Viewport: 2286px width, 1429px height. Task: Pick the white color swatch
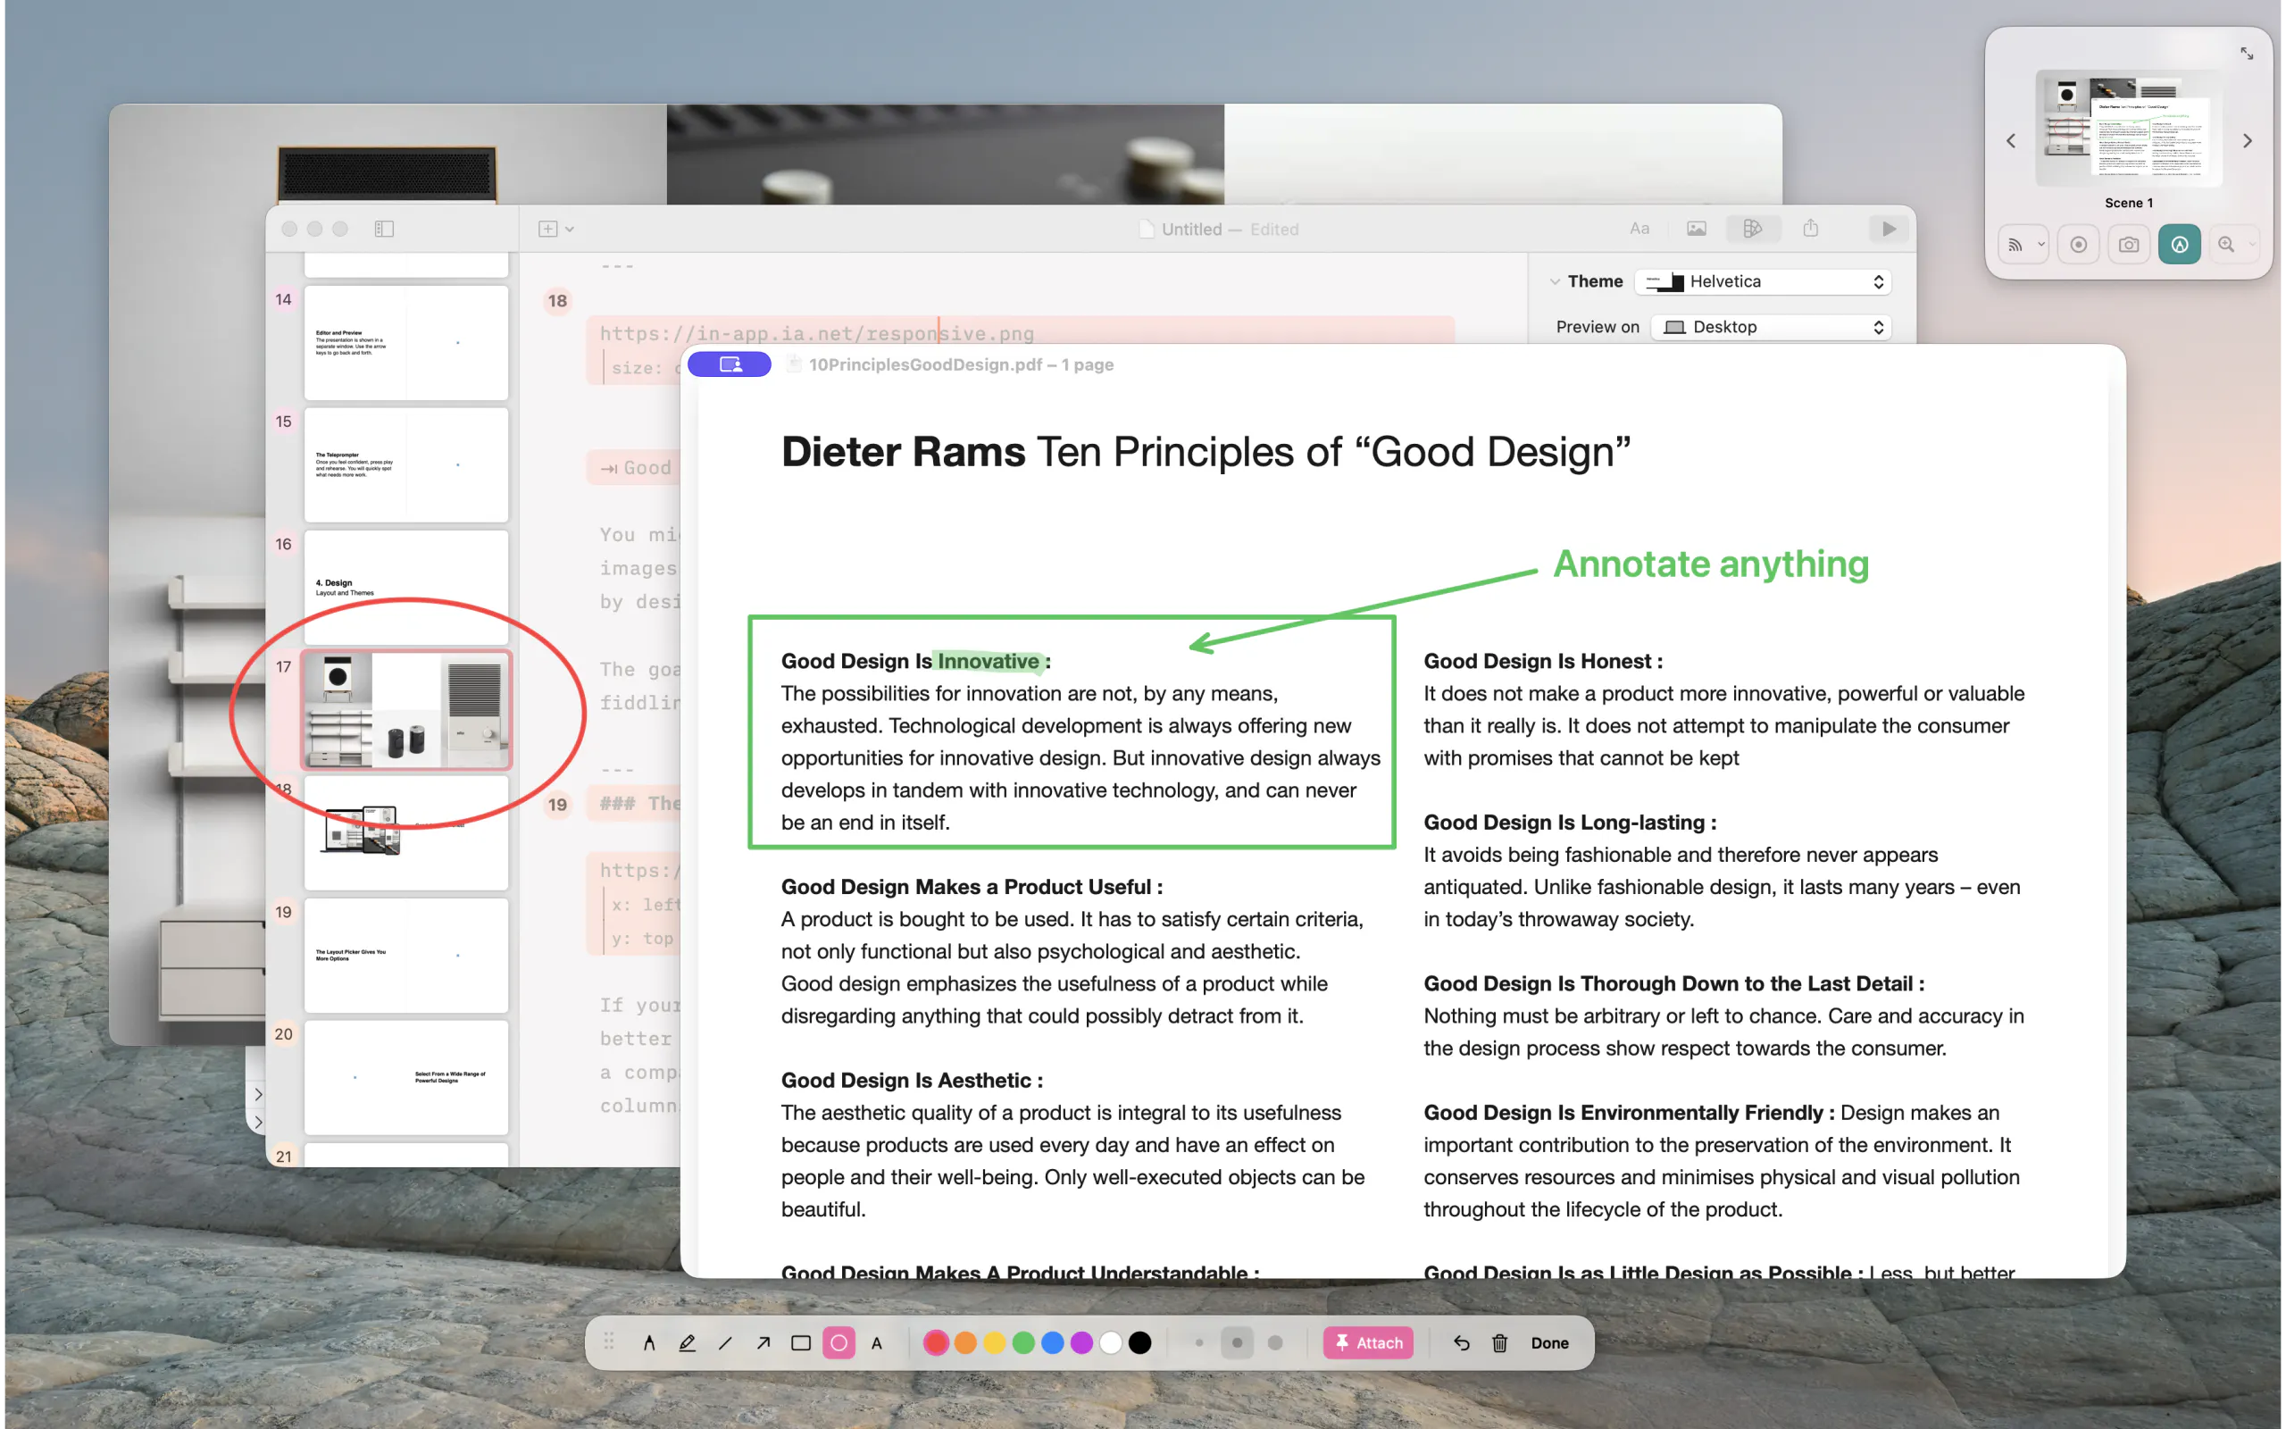tap(1112, 1343)
